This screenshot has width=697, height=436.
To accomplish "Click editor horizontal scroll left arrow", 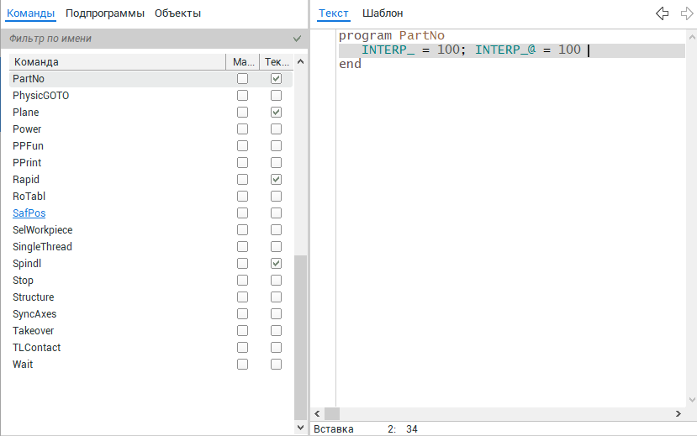I will [x=317, y=414].
